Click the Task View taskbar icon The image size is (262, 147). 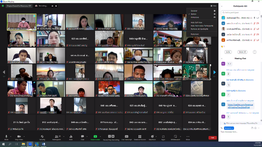click(16, 144)
